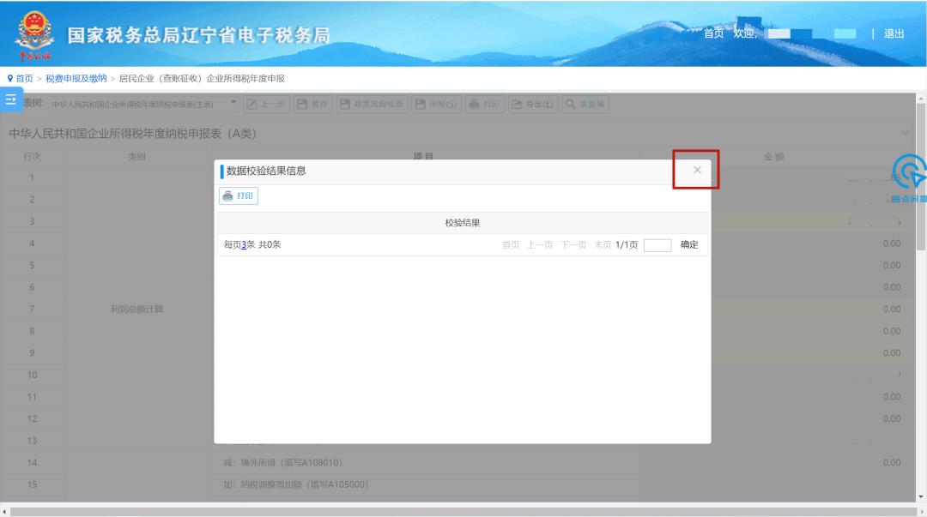This screenshot has height=517, width=927.
Task: Collapse the 纳税申报表 (A类) section chevron
Action: coord(906,134)
